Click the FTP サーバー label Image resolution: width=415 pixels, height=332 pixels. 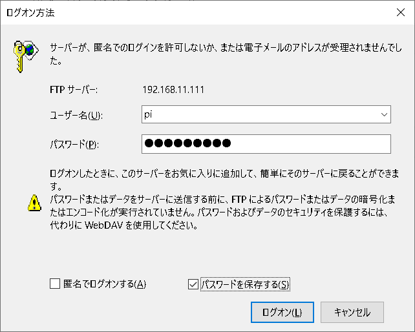[74, 90]
